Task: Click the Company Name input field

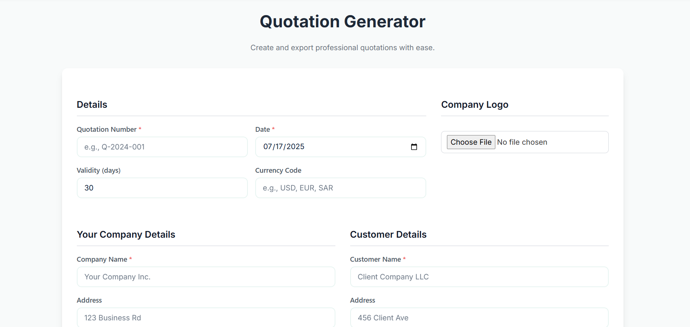Action: tap(206, 277)
